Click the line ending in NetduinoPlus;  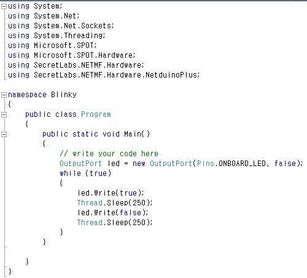[104, 75]
